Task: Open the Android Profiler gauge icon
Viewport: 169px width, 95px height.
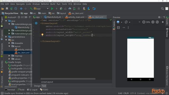Action: pos(70,9)
